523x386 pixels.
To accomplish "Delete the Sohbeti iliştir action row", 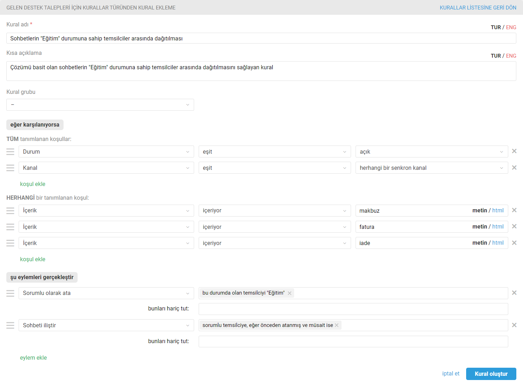I will (514, 325).
